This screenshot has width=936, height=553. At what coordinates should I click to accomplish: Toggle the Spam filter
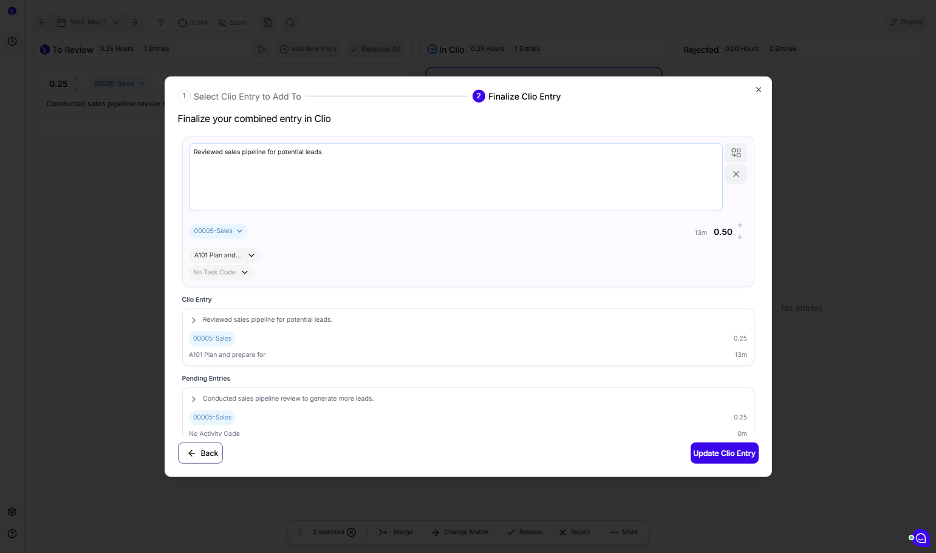(233, 22)
